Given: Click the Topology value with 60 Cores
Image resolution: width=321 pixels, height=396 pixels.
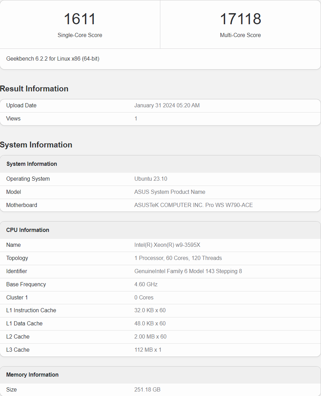Looking at the screenshot, I should coord(178,258).
